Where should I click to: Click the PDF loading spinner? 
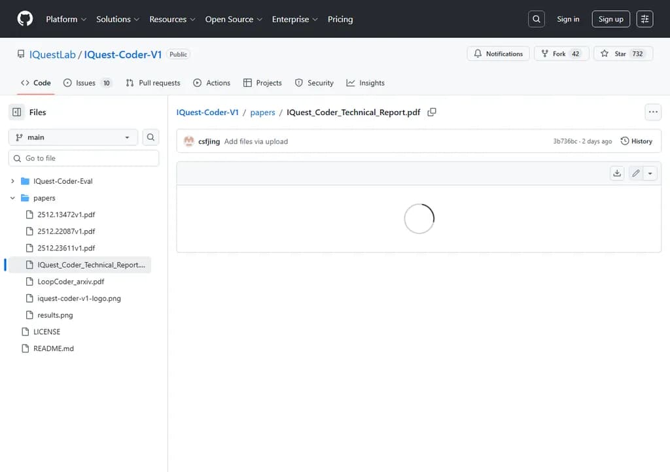pos(419,218)
